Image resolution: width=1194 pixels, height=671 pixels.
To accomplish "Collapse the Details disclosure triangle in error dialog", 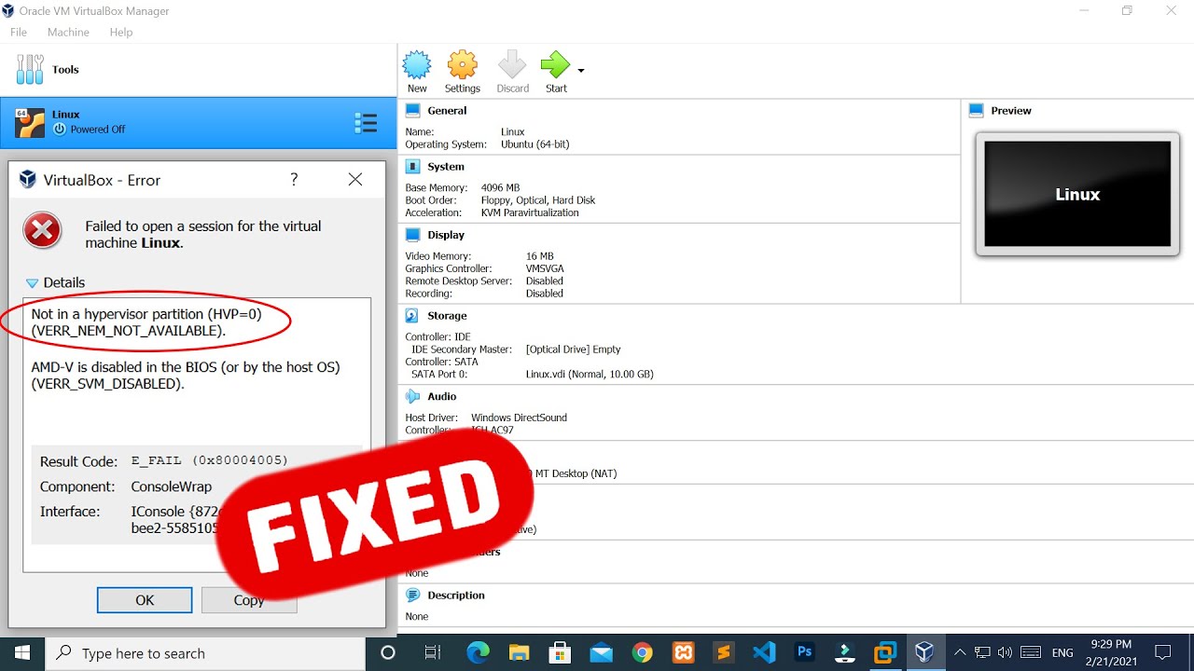I will 33,282.
